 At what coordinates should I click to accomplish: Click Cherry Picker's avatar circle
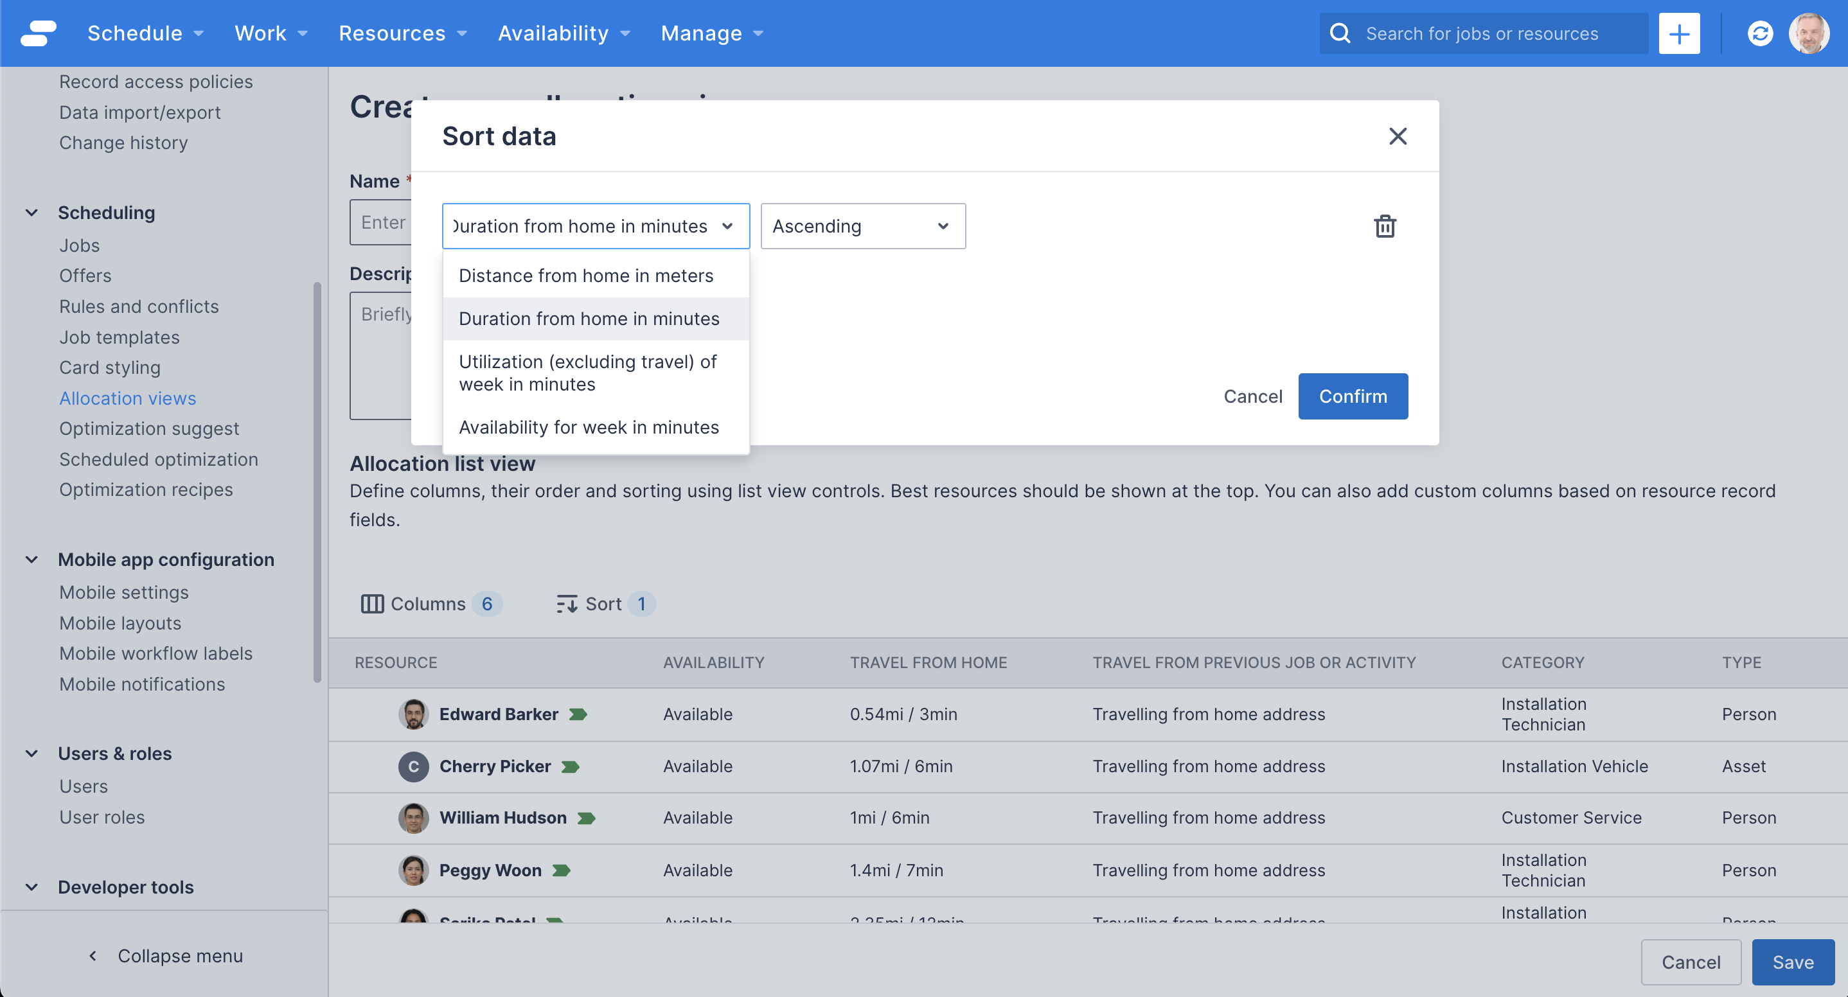tap(413, 767)
